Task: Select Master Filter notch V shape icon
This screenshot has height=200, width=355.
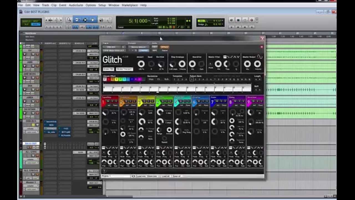Action: (x=238, y=57)
